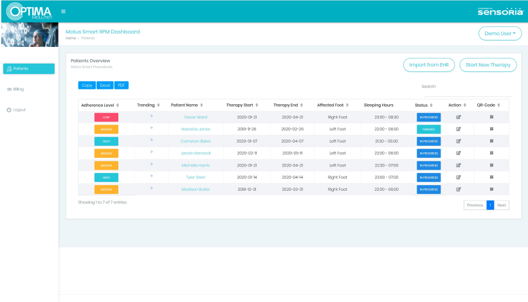Click the edit icon for Oscar Ward
Image resolution: width=528 pixels, height=302 pixels.
[x=459, y=117]
